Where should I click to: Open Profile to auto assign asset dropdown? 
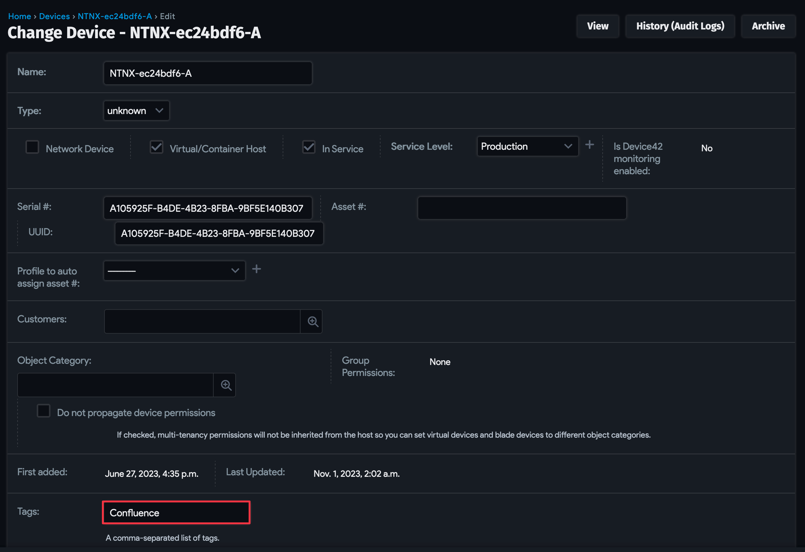tap(174, 270)
